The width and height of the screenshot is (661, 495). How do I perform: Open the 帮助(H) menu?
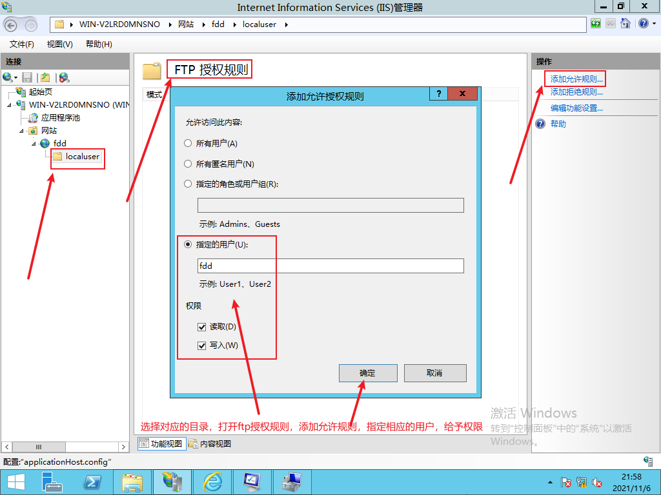click(x=99, y=44)
